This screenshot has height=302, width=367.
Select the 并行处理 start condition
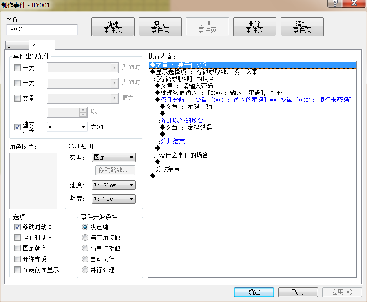(x=85, y=270)
